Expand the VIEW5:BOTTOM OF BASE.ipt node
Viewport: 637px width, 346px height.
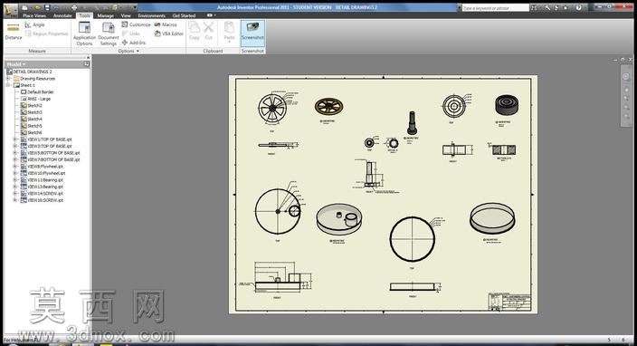pyautogui.click(x=15, y=153)
